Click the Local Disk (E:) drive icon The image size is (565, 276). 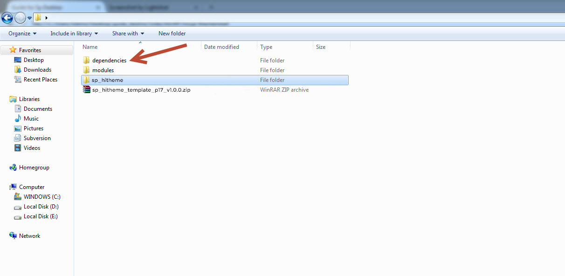pos(18,216)
